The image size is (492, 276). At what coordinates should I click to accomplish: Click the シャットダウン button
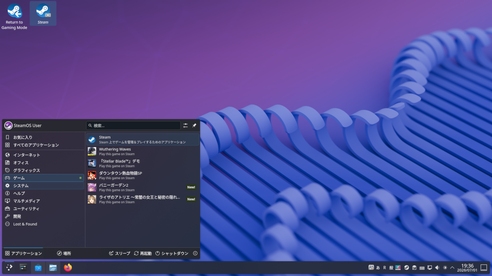point(172,254)
